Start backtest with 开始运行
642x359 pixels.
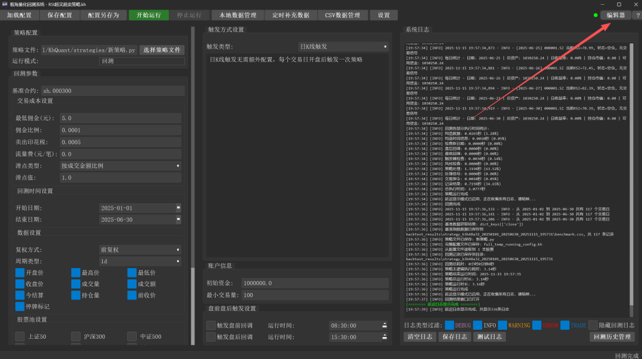point(149,15)
